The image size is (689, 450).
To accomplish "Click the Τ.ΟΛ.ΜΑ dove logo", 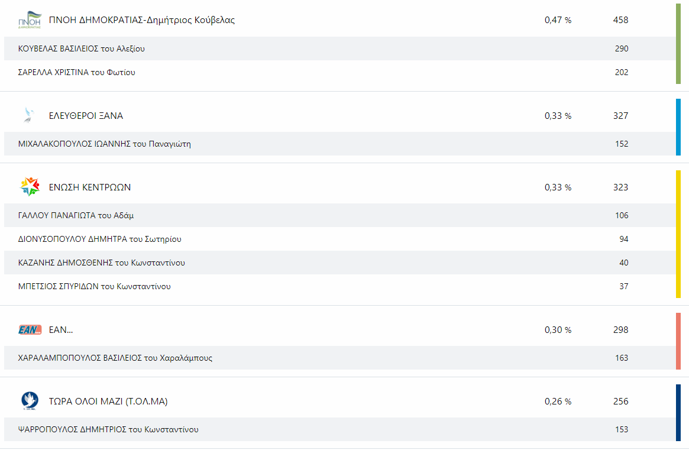I will click(30, 401).
